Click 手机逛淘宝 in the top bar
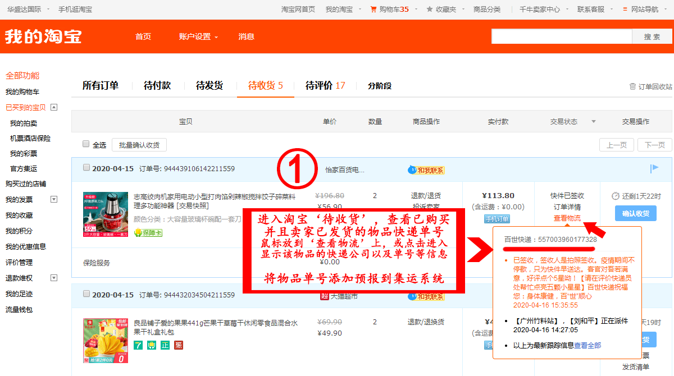The image size is (674, 376). 75,9
